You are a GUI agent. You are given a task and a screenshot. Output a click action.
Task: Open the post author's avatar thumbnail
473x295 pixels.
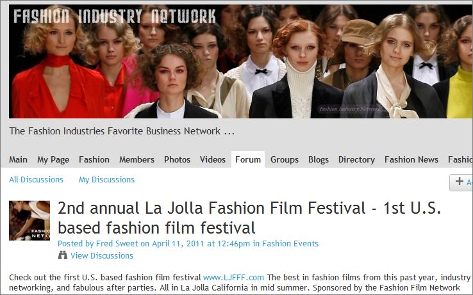29,221
